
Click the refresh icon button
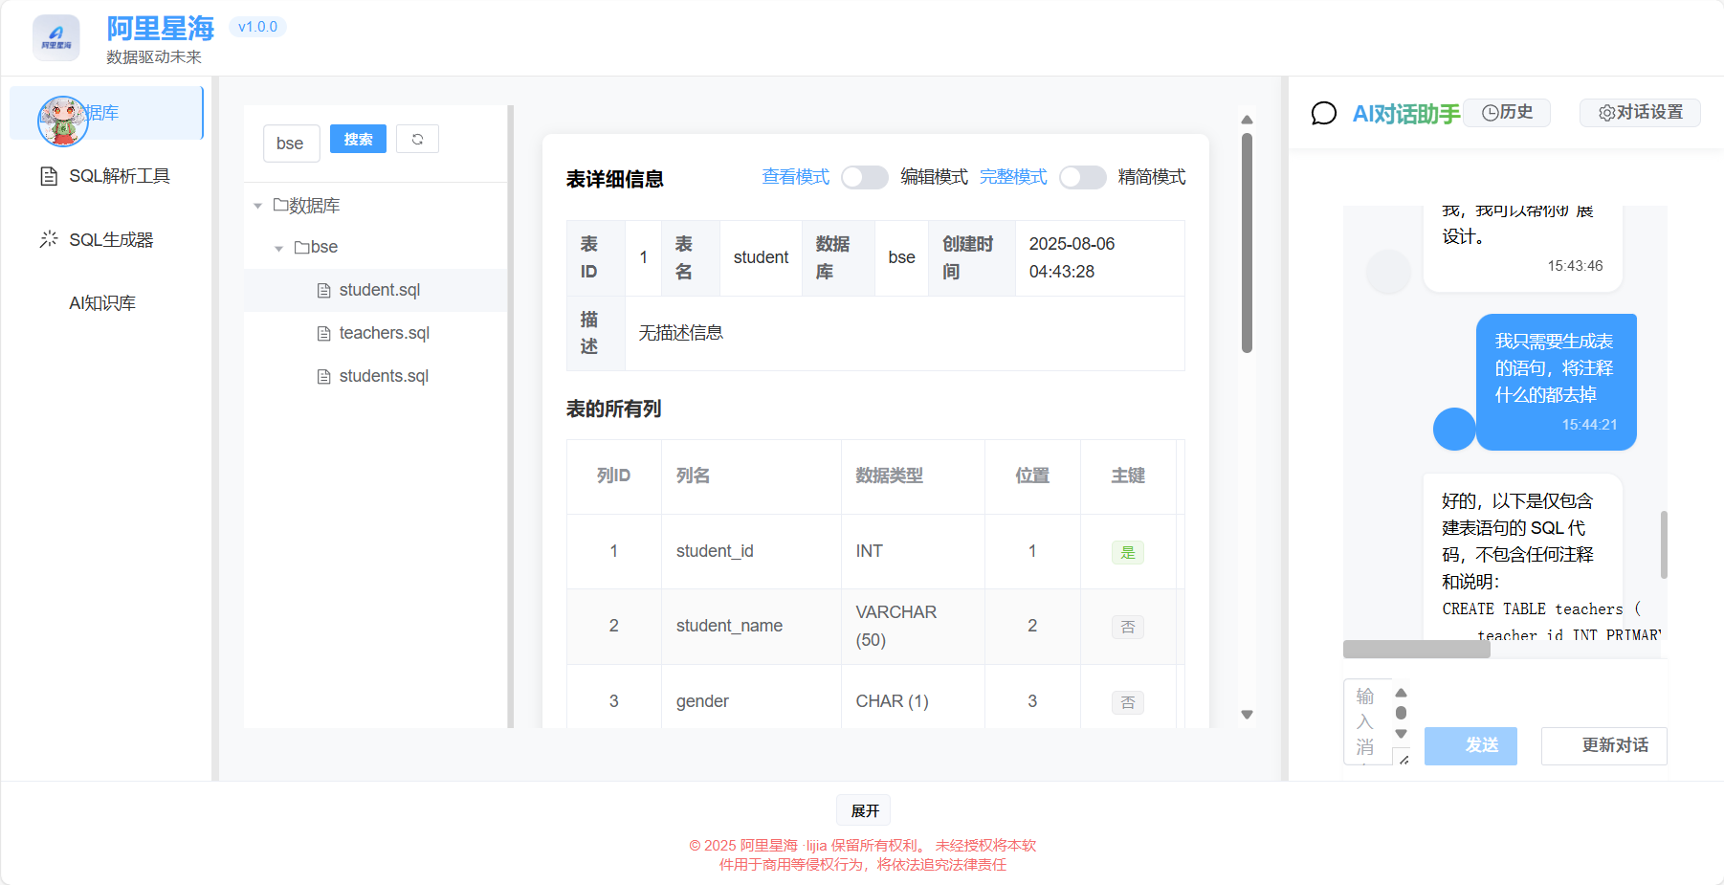[417, 139]
